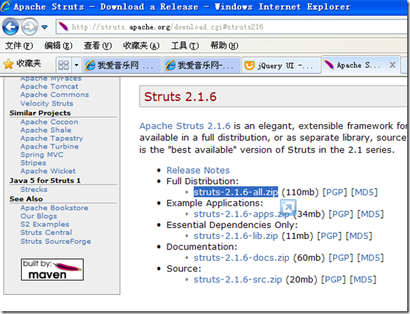Expand the tab list dropdown arrow
This screenshot has width=410, height=314.
76,65
